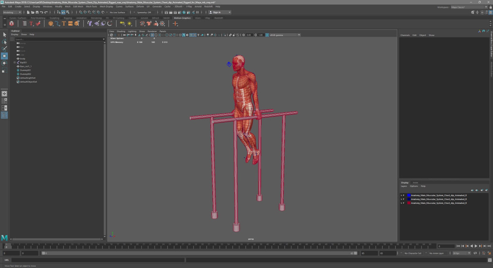Image resolution: width=493 pixels, height=268 pixels.
Task: Select the arrow Select tool in toolbox
Action: (4, 34)
